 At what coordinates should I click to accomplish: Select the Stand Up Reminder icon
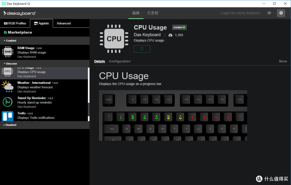[8, 102]
